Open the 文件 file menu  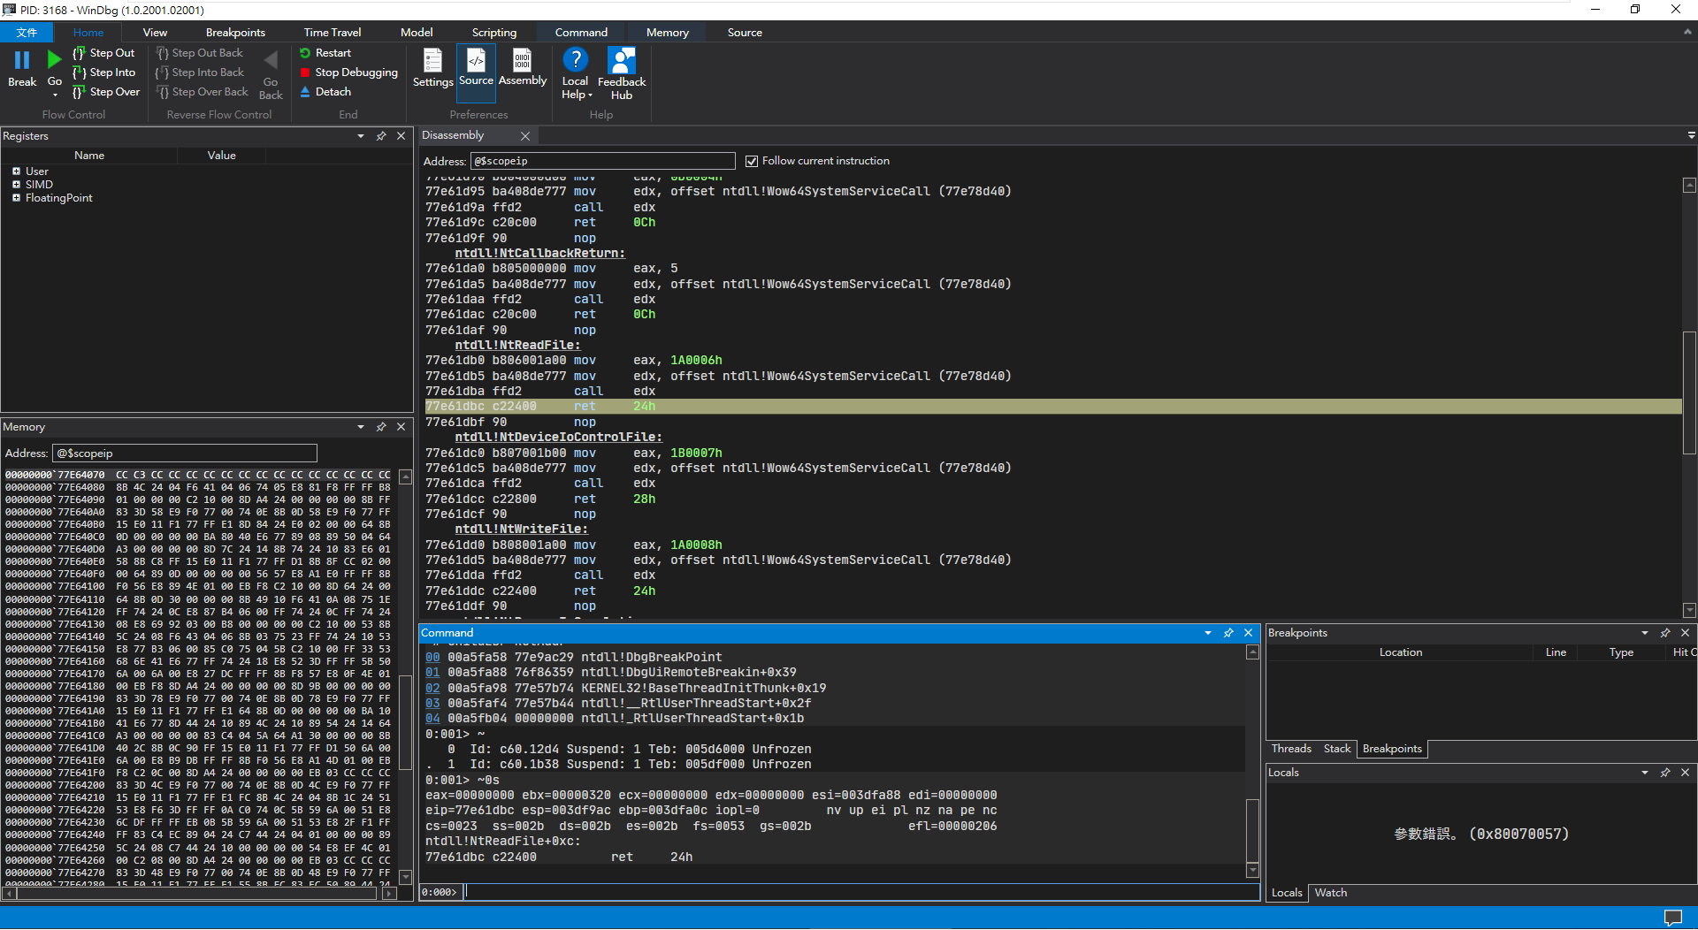27,33
